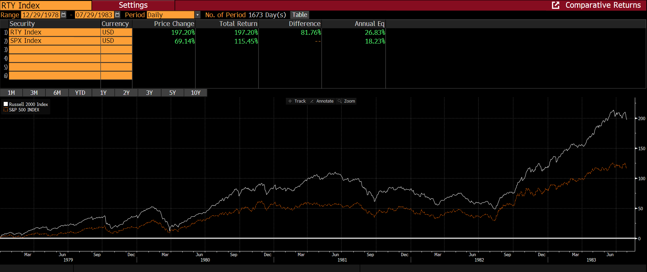
Task: Toggle S&P 500 INDEX legend series
Action: pyautogui.click(x=6, y=110)
